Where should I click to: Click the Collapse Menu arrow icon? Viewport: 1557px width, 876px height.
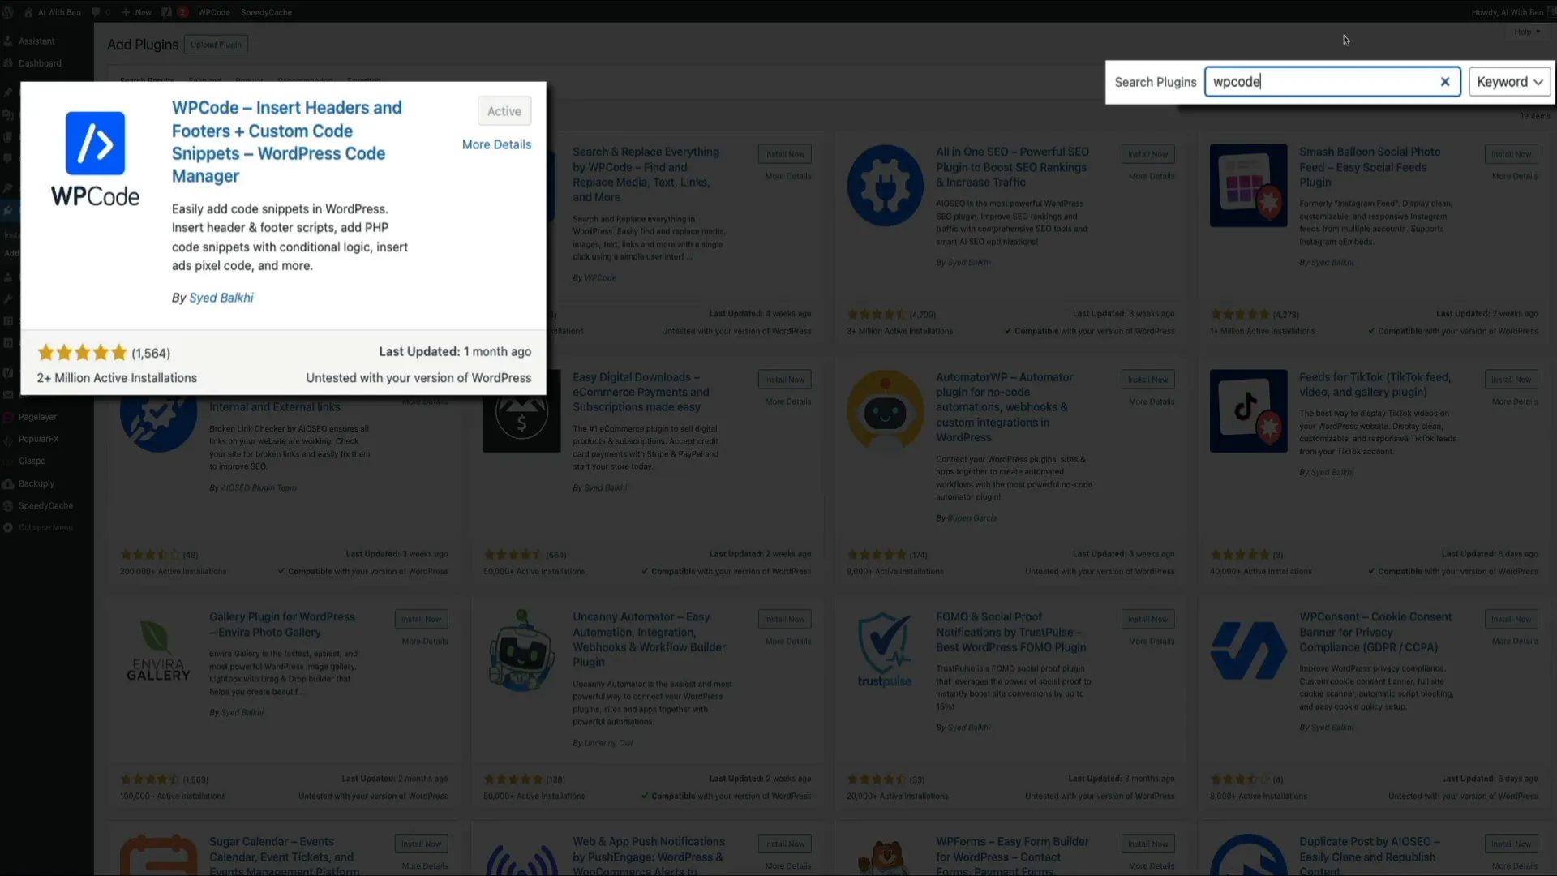tap(8, 527)
